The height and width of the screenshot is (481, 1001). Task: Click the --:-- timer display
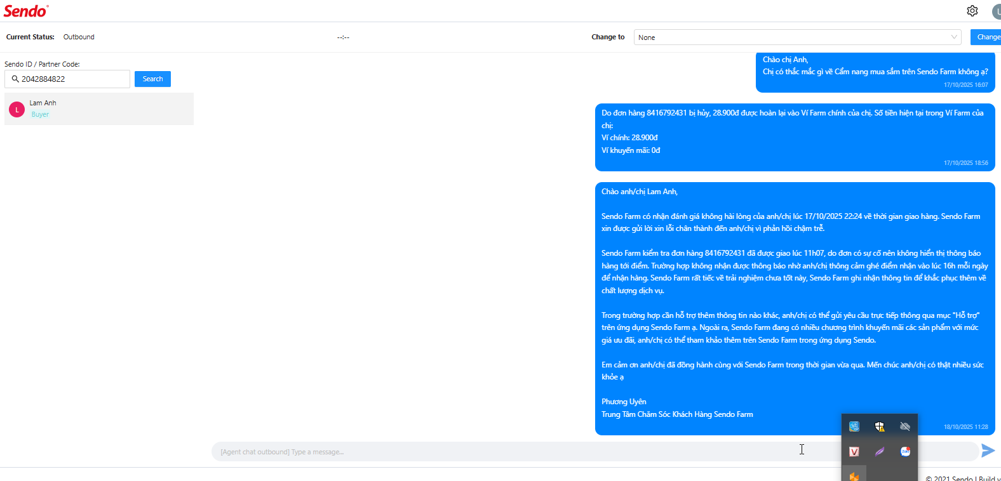343,37
